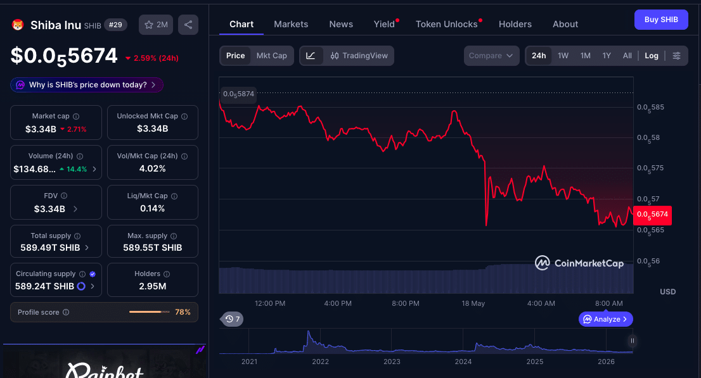701x378 pixels.
Task: Click the 78% profile score value
Action: coord(183,312)
